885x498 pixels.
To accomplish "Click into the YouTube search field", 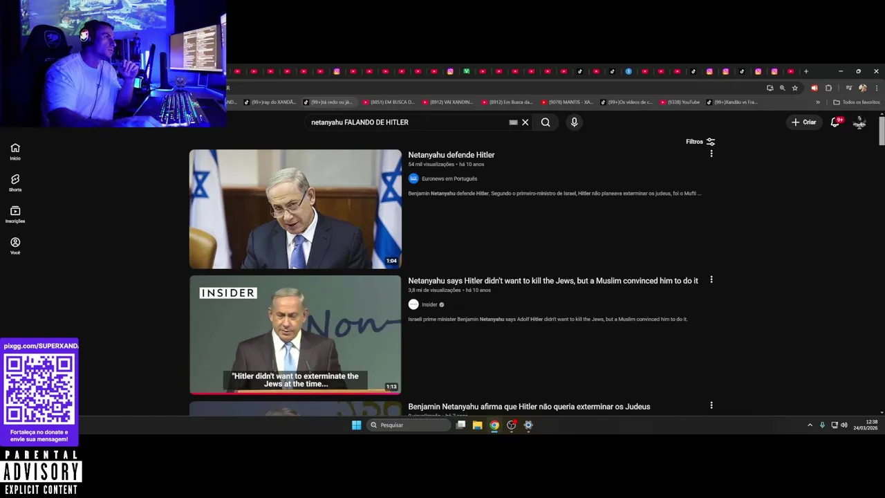I will pos(408,122).
